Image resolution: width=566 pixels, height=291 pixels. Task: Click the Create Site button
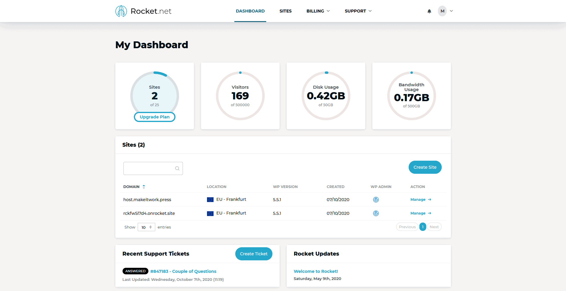[x=425, y=167]
